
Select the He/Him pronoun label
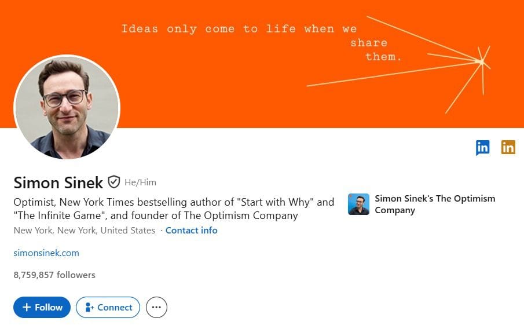point(141,182)
